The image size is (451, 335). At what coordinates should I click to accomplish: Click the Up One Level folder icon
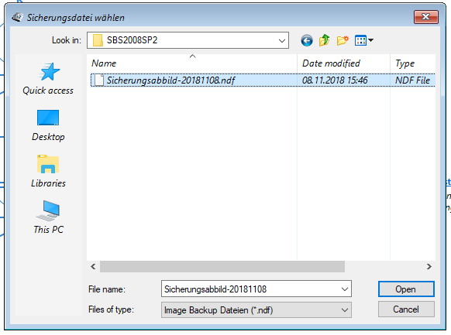(x=324, y=40)
